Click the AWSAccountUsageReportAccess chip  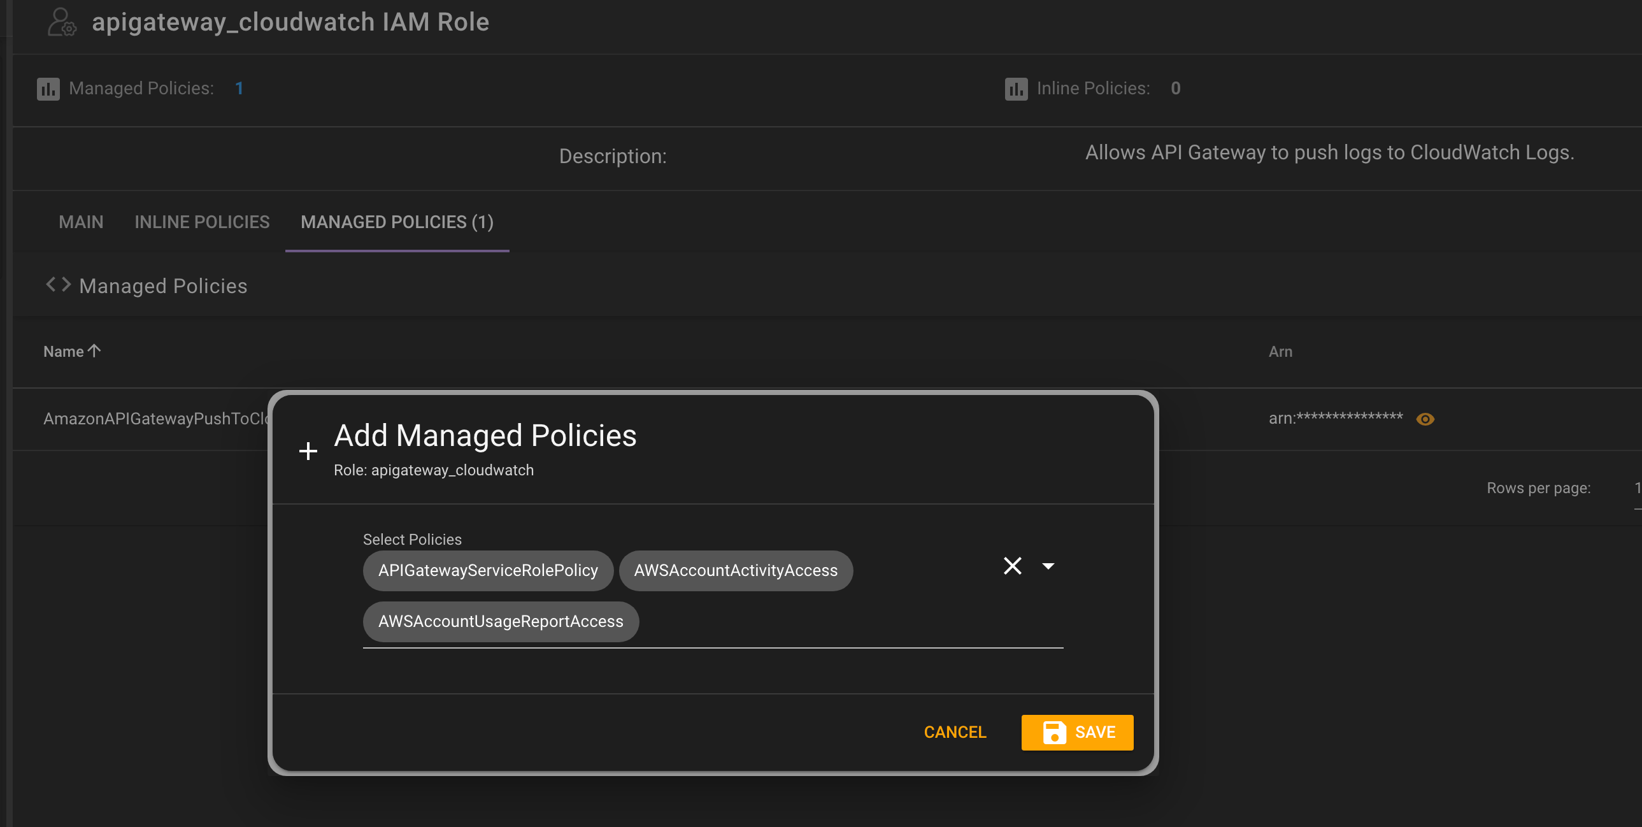click(501, 621)
